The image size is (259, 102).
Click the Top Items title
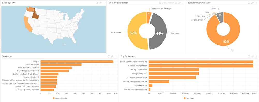pos(7,56)
